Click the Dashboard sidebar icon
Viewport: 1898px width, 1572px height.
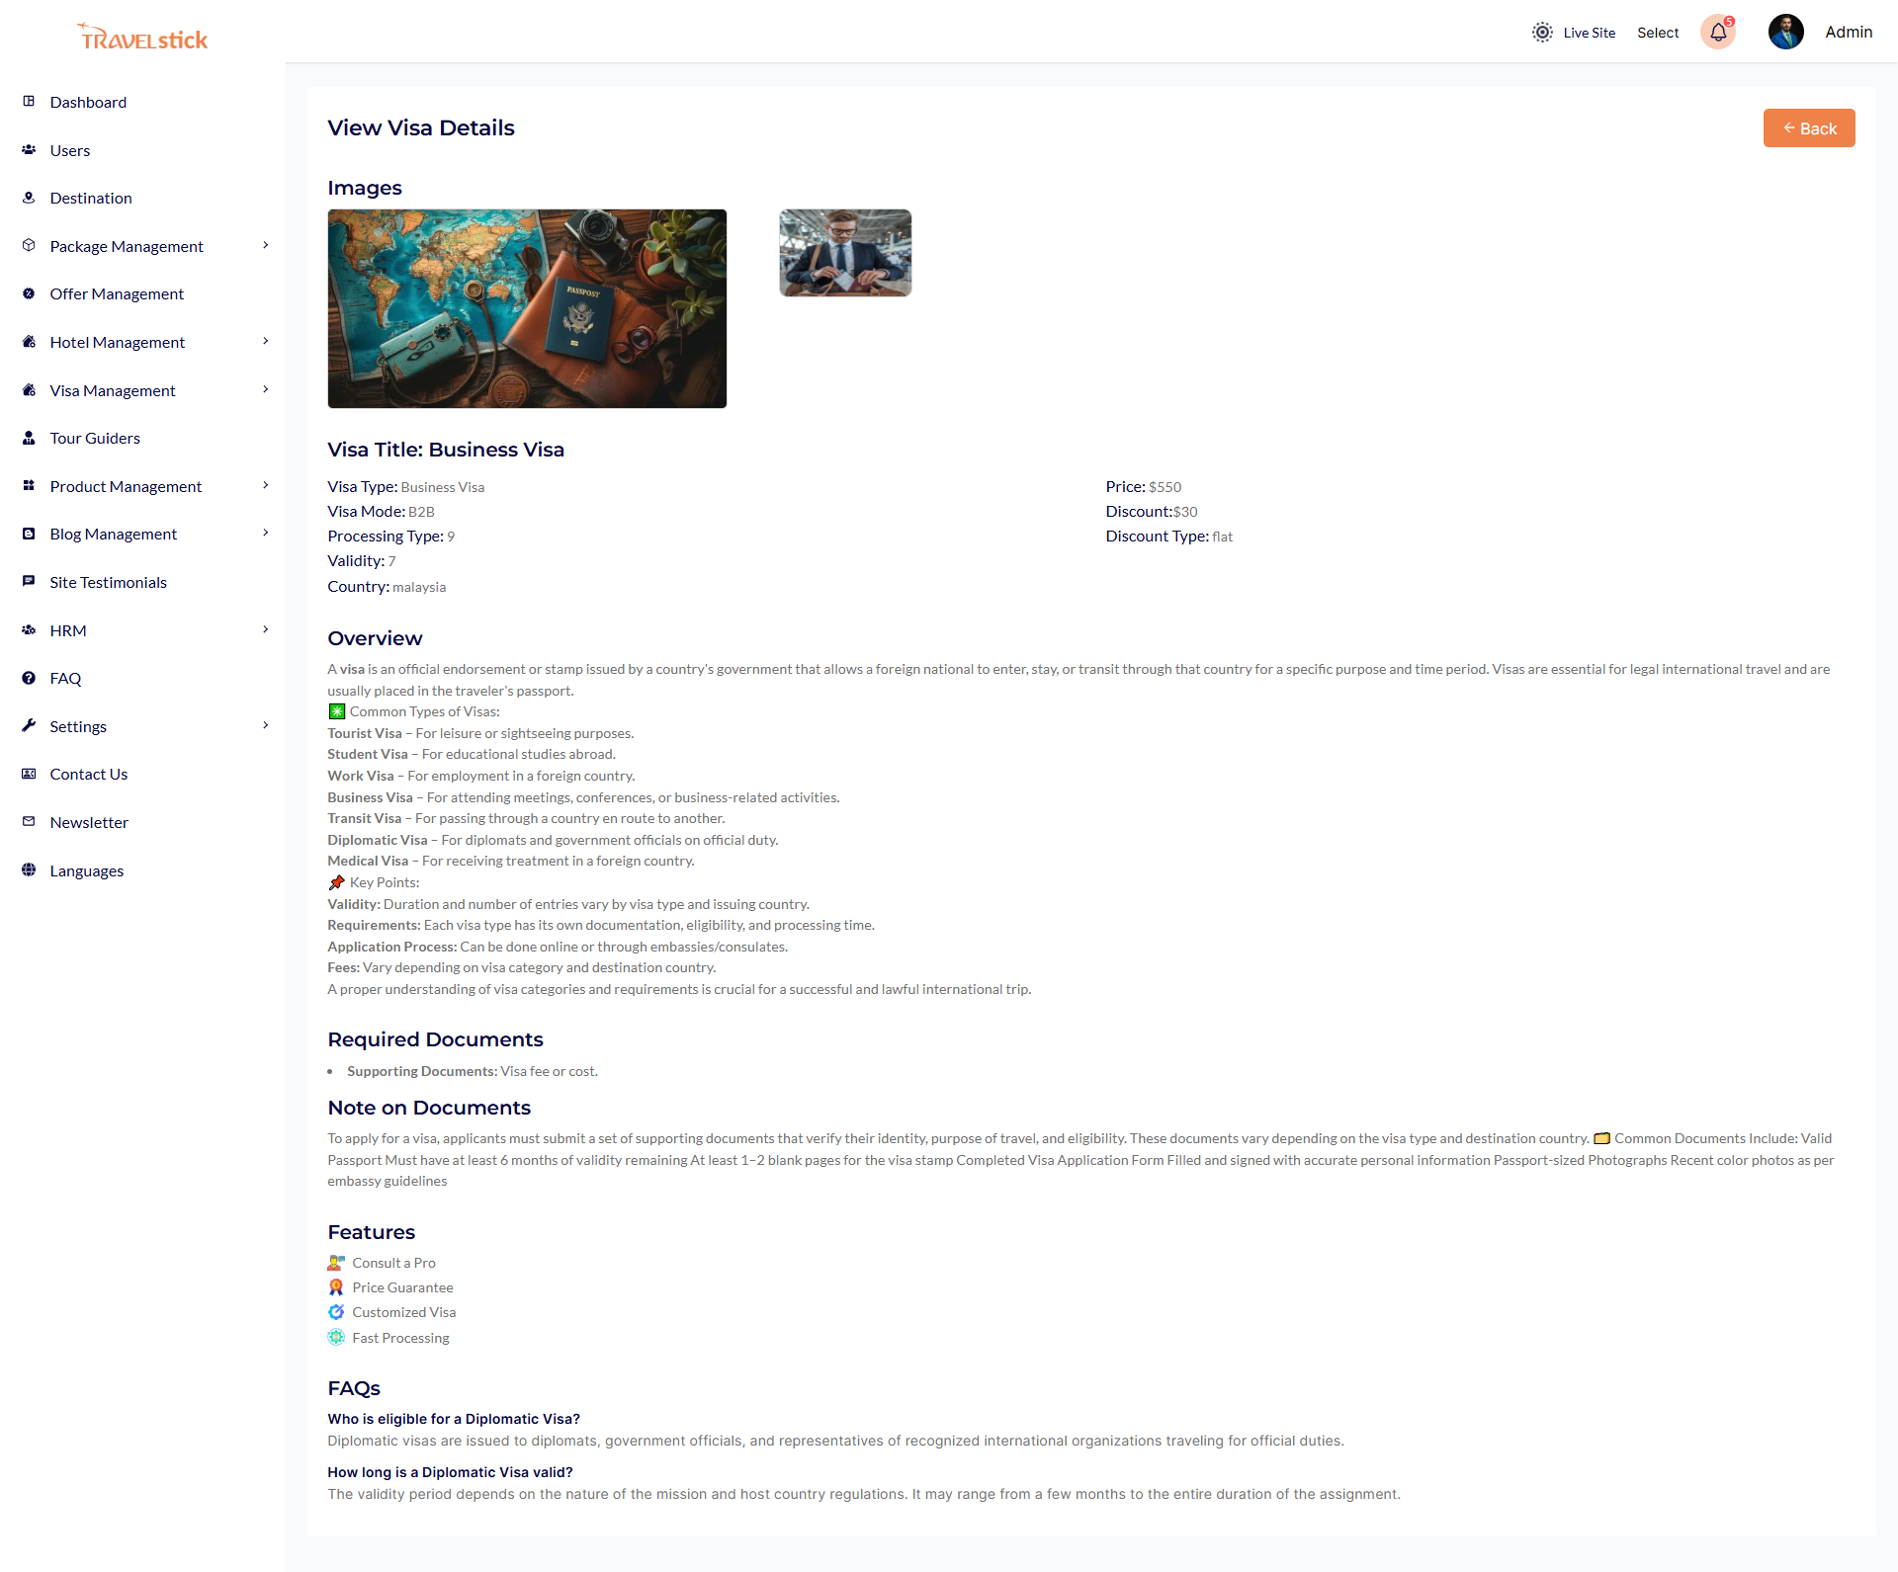(x=29, y=101)
